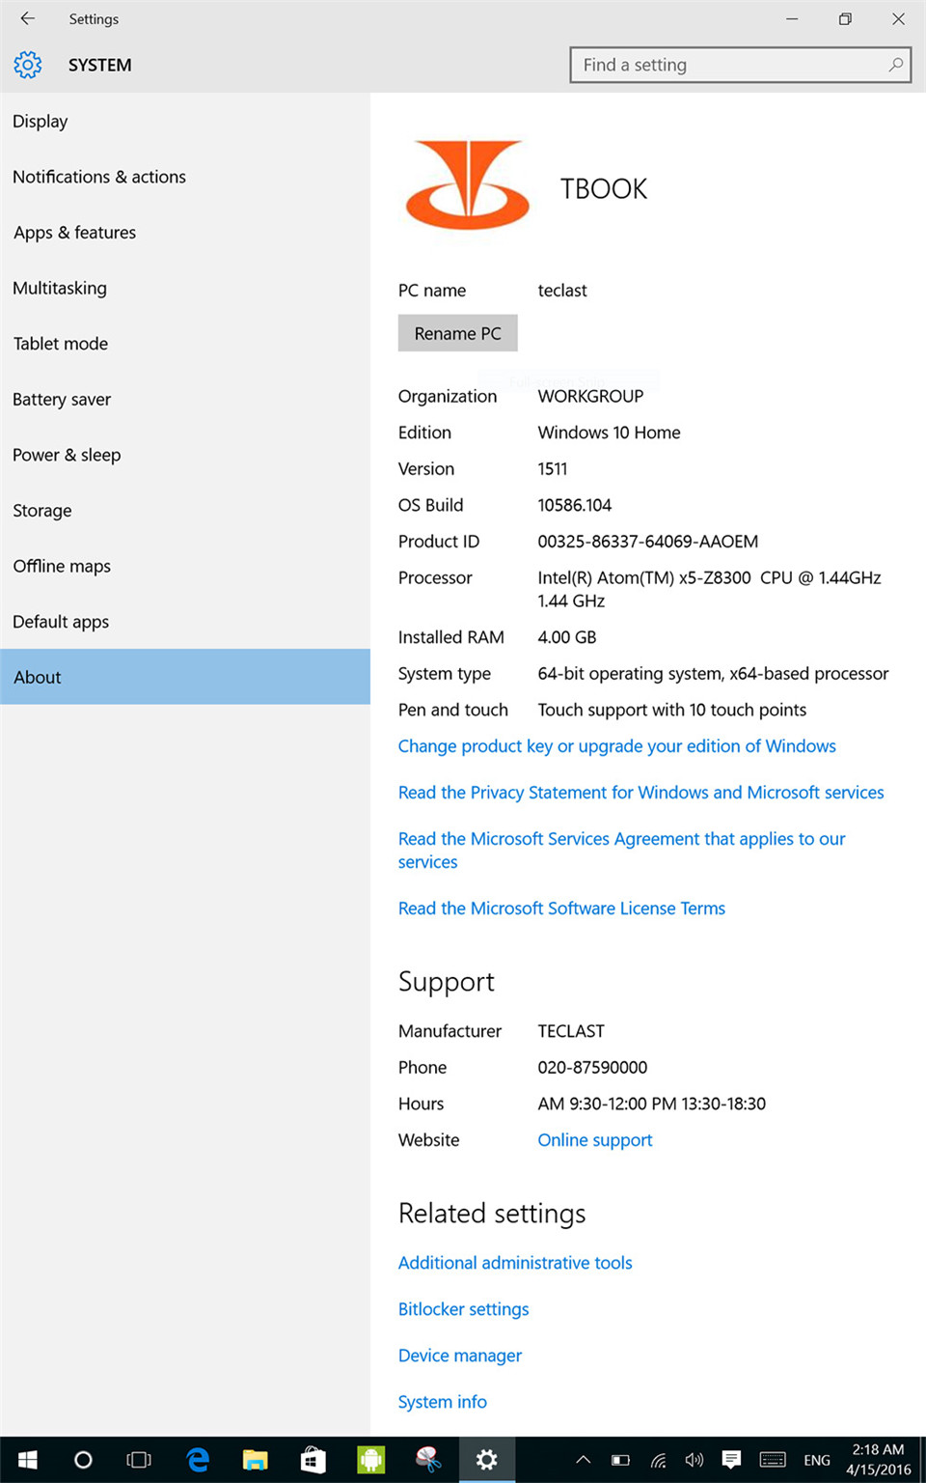Open Multitasking settings

(185, 288)
